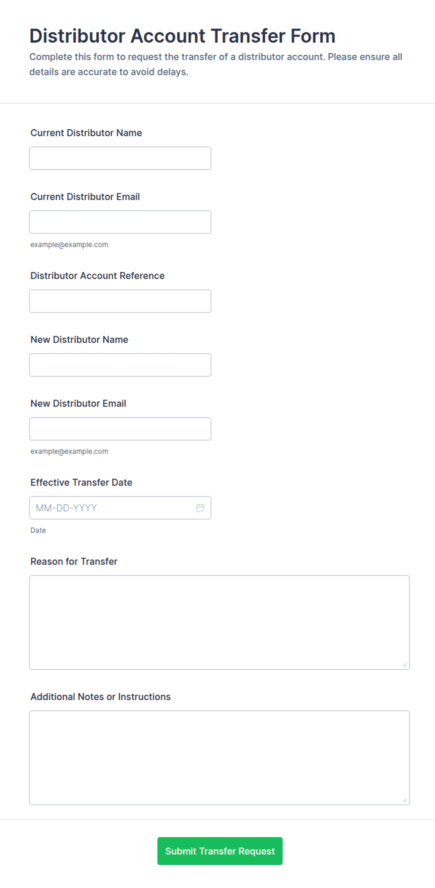Image resolution: width=435 pixels, height=888 pixels.
Task: Click the Additional Notes textarea resize grip
Action: point(405,800)
